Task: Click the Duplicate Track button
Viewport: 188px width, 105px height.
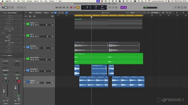Action: point(30,16)
